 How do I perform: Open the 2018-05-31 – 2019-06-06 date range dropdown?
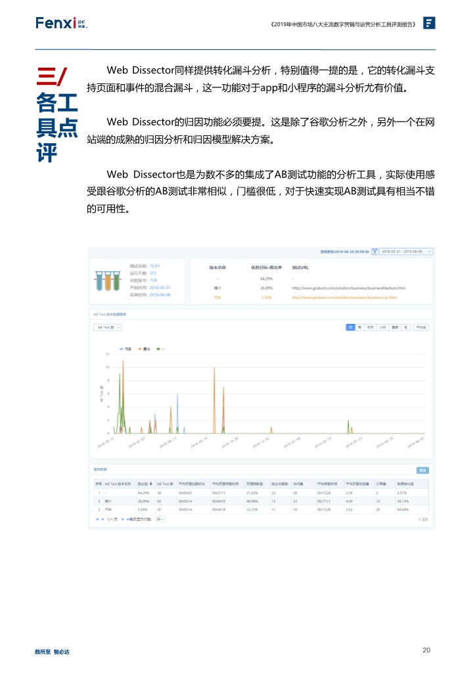(x=406, y=252)
